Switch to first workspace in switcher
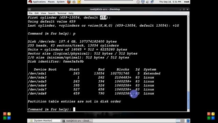Screen dimensions: 218x123 point(178,121)
